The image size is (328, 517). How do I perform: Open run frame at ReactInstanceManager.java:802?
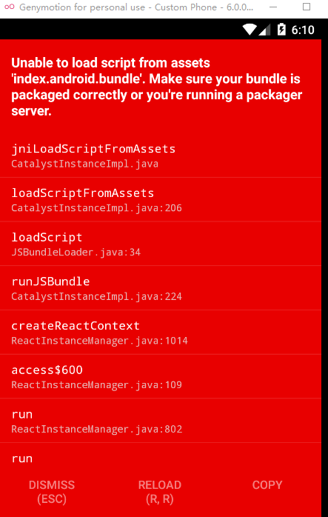(x=161, y=421)
